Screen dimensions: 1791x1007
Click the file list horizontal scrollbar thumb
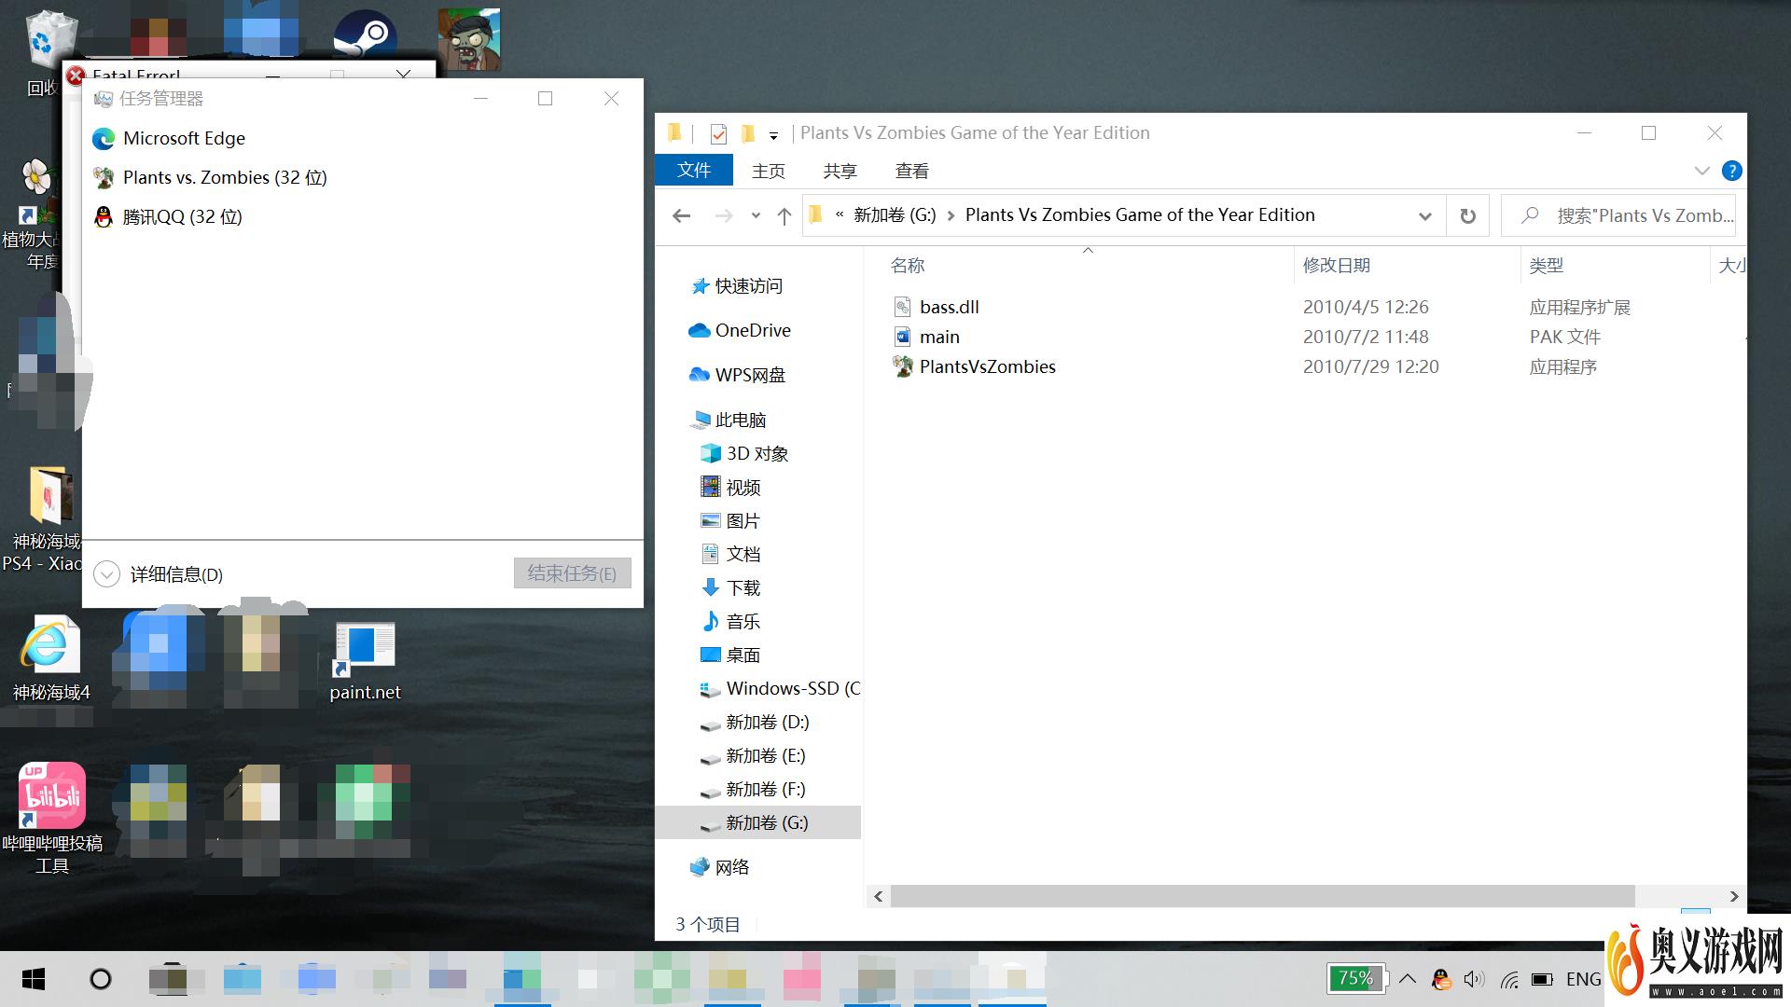click(x=1262, y=896)
